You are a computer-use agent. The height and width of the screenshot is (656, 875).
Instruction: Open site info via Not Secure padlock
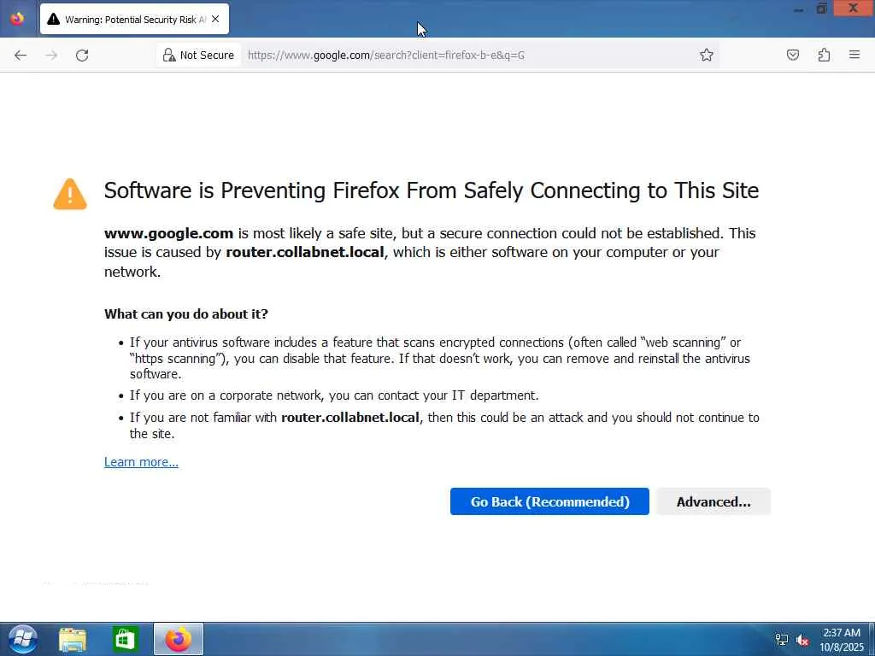click(198, 56)
